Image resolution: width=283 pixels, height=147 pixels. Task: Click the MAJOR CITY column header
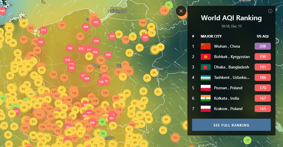click(211, 36)
